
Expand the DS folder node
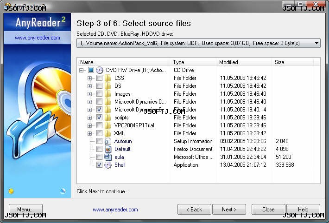[89, 86]
